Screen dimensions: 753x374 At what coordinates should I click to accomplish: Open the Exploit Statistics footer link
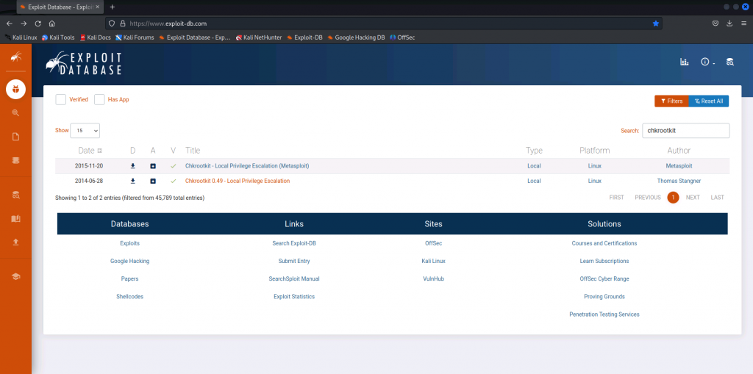(294, 297)
